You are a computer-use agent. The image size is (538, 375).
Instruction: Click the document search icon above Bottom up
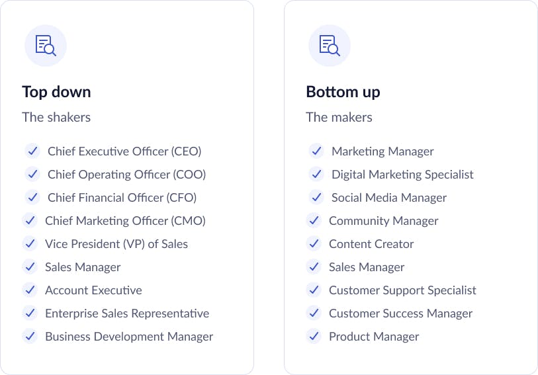330,45
